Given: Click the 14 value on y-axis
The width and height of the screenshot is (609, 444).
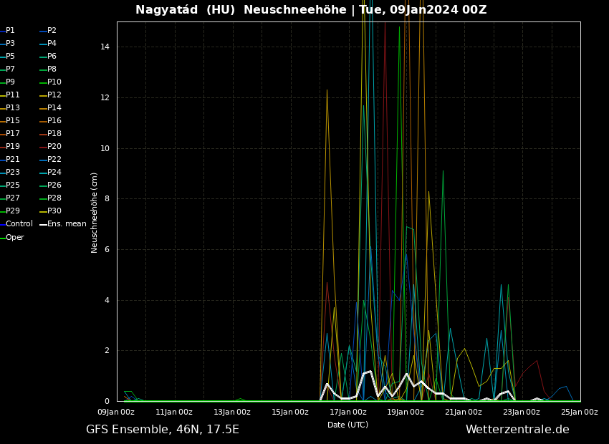Looking at the screenshot, I should (105, 47).
